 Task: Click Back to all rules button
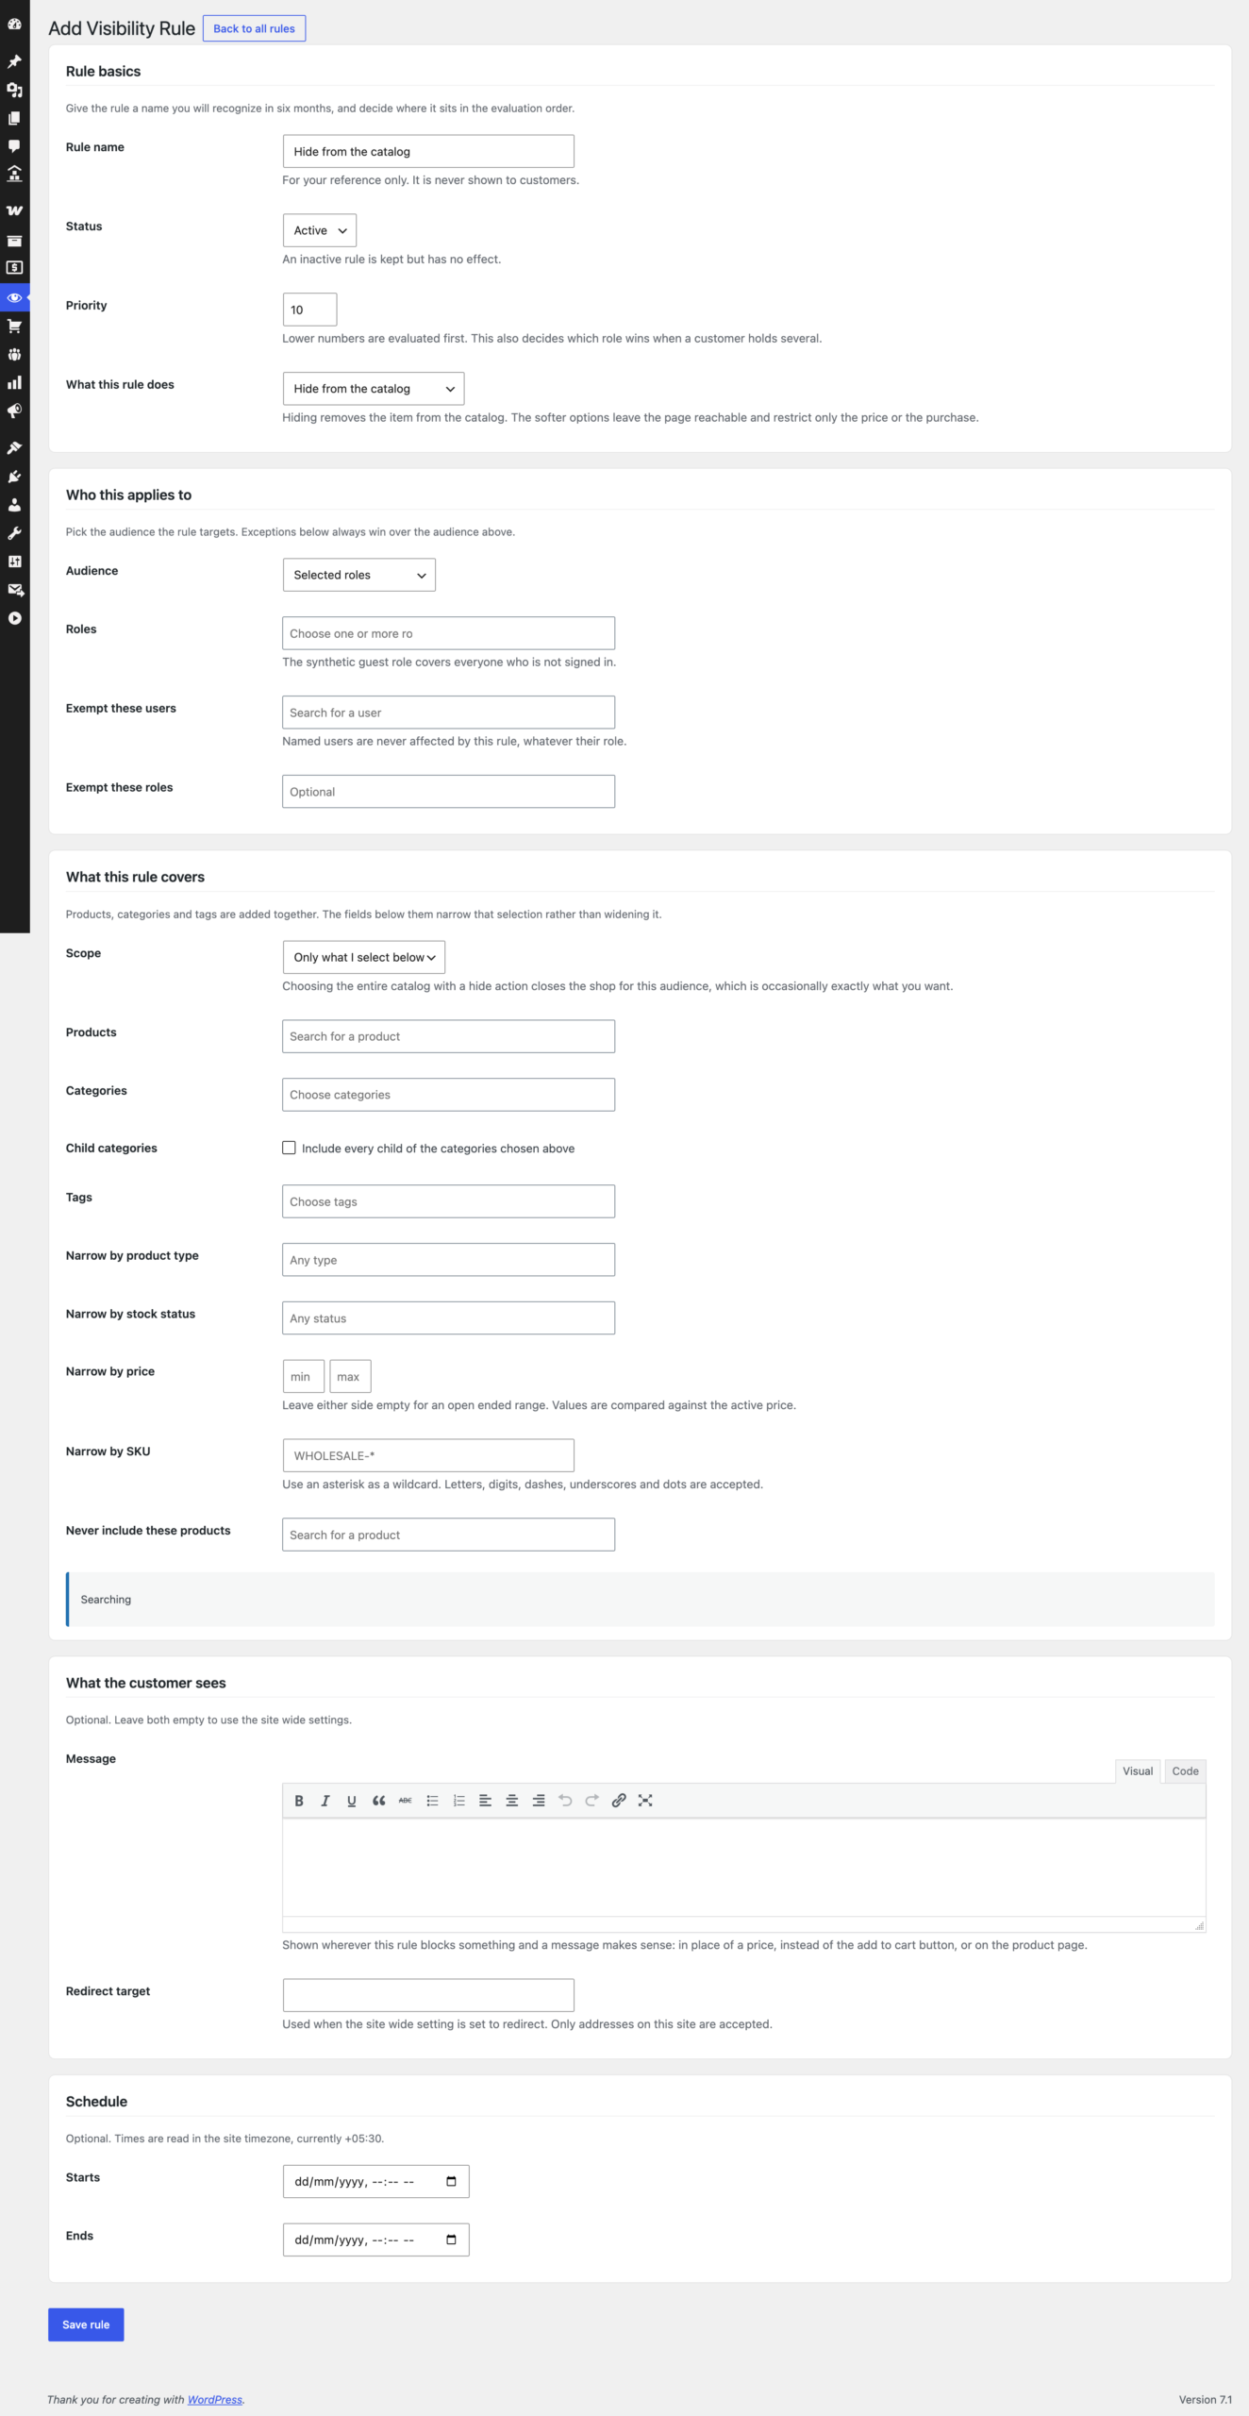(x=254, y=28)
